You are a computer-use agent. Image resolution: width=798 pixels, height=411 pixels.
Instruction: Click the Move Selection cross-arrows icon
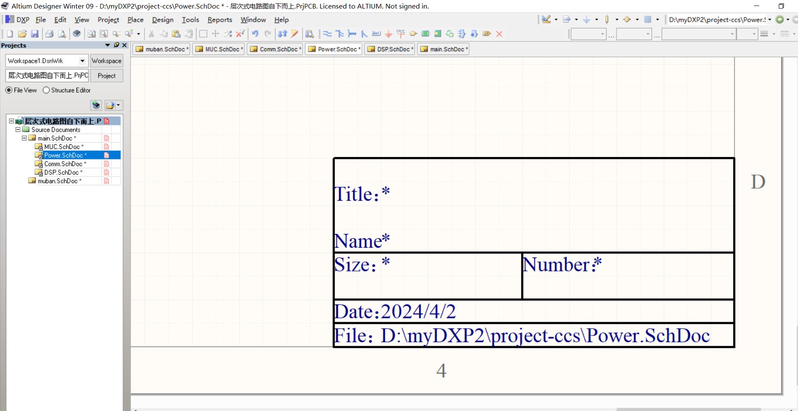pyautogui.click(x=216, y=34)
